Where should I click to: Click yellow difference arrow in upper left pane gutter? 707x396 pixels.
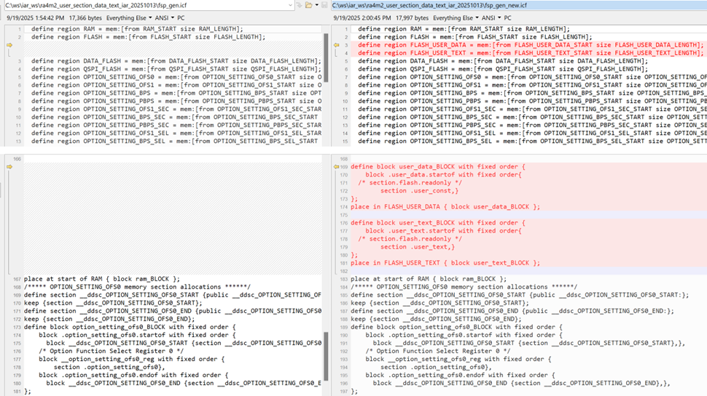pyautogui.click(x=9, y=45)
